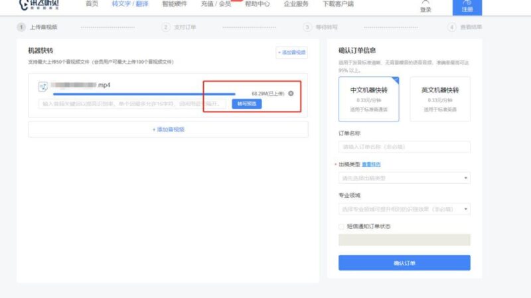Tick the 短信通知订单状态 checkbox

click(341, 226)
